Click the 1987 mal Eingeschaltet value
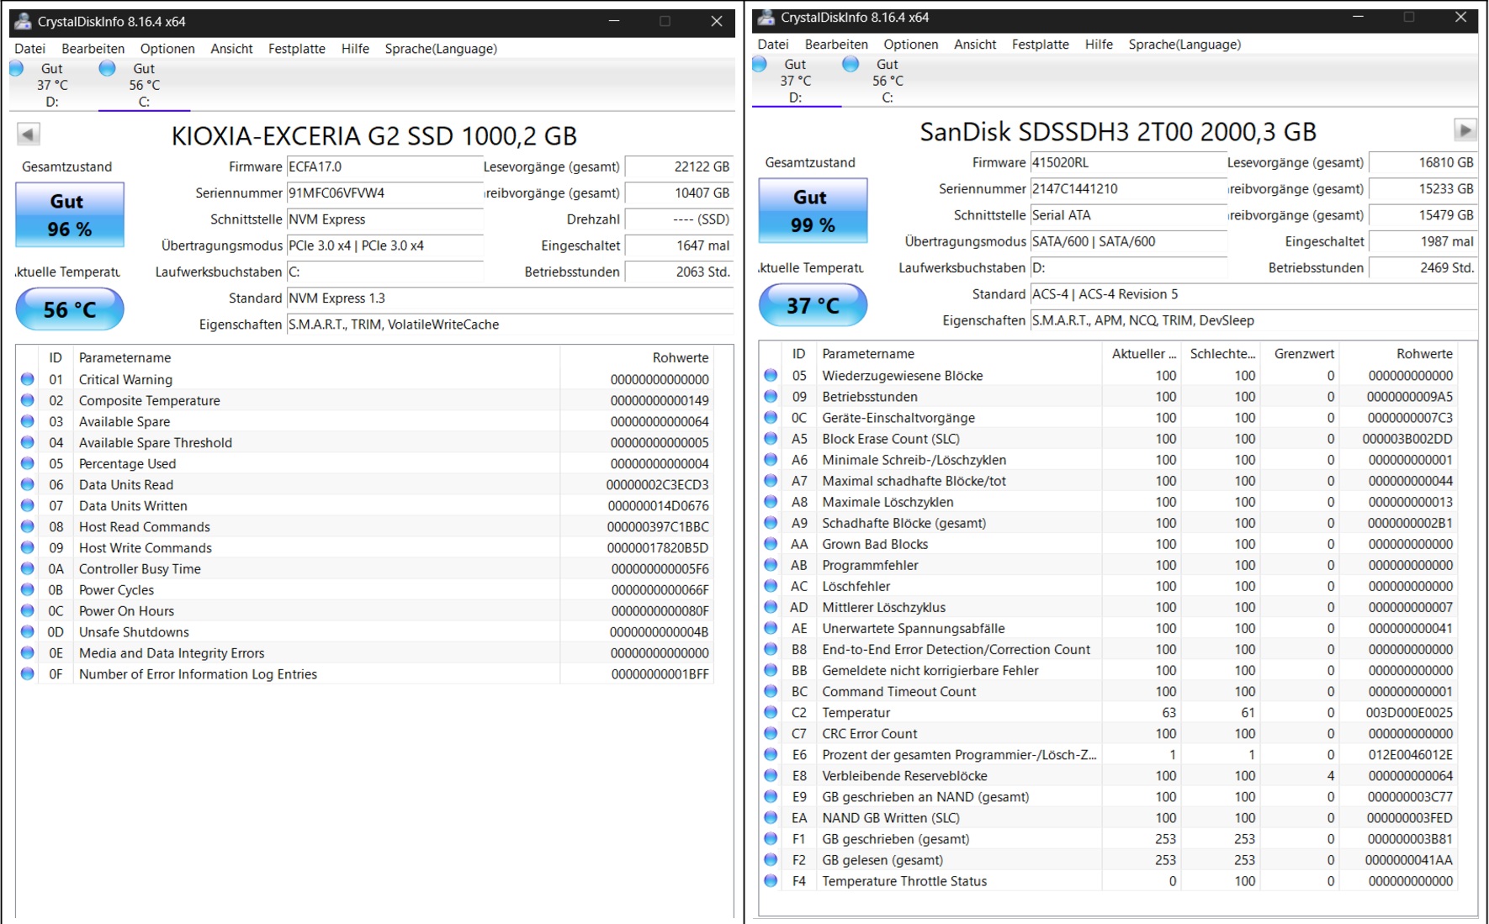This screenshot has width=1489, height=924. coord(1422,241)
